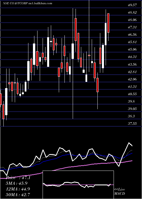Click the 43.56 price axis label
The height and width of the screenshot is (199, 142).
[132, 65]
